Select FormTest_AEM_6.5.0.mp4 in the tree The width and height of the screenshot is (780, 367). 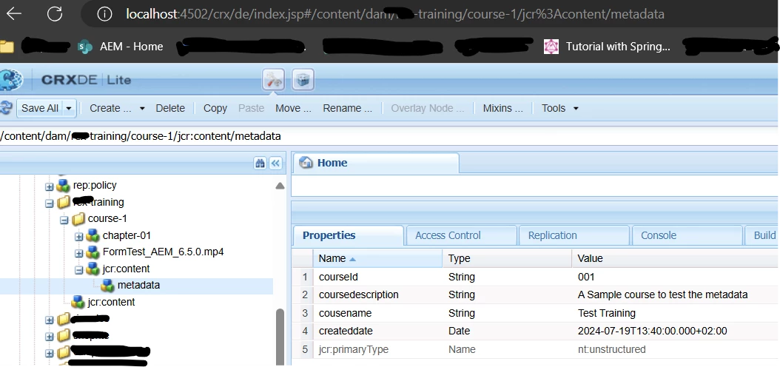163,252
